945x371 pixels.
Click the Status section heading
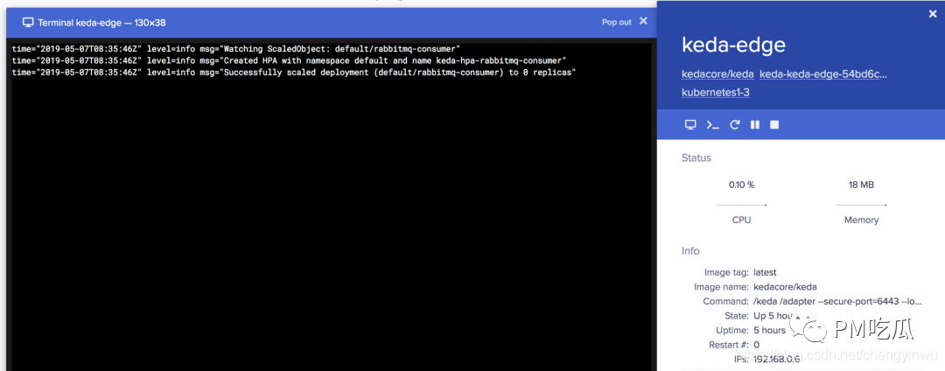point(696,157)
